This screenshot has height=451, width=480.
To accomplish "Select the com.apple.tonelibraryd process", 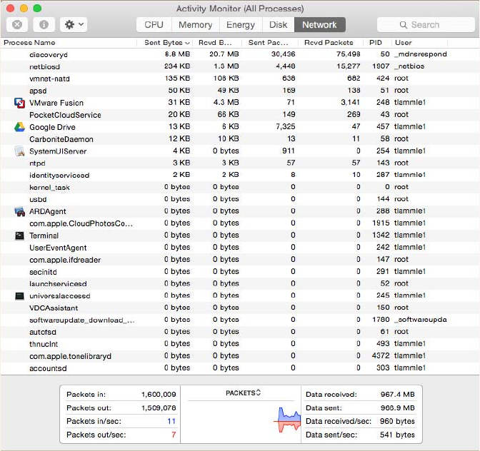I will pos(240,356).
